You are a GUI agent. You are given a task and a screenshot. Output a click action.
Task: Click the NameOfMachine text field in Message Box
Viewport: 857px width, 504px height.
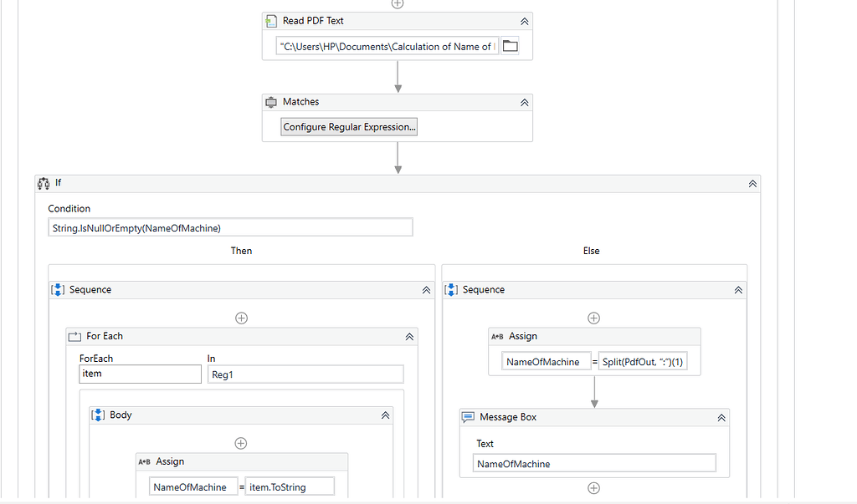(x=594, y=462)
